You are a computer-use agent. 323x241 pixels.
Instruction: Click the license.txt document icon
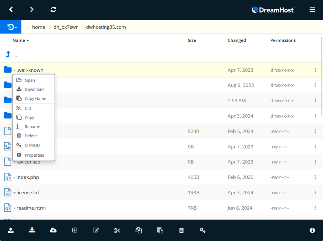pos(8,192)
